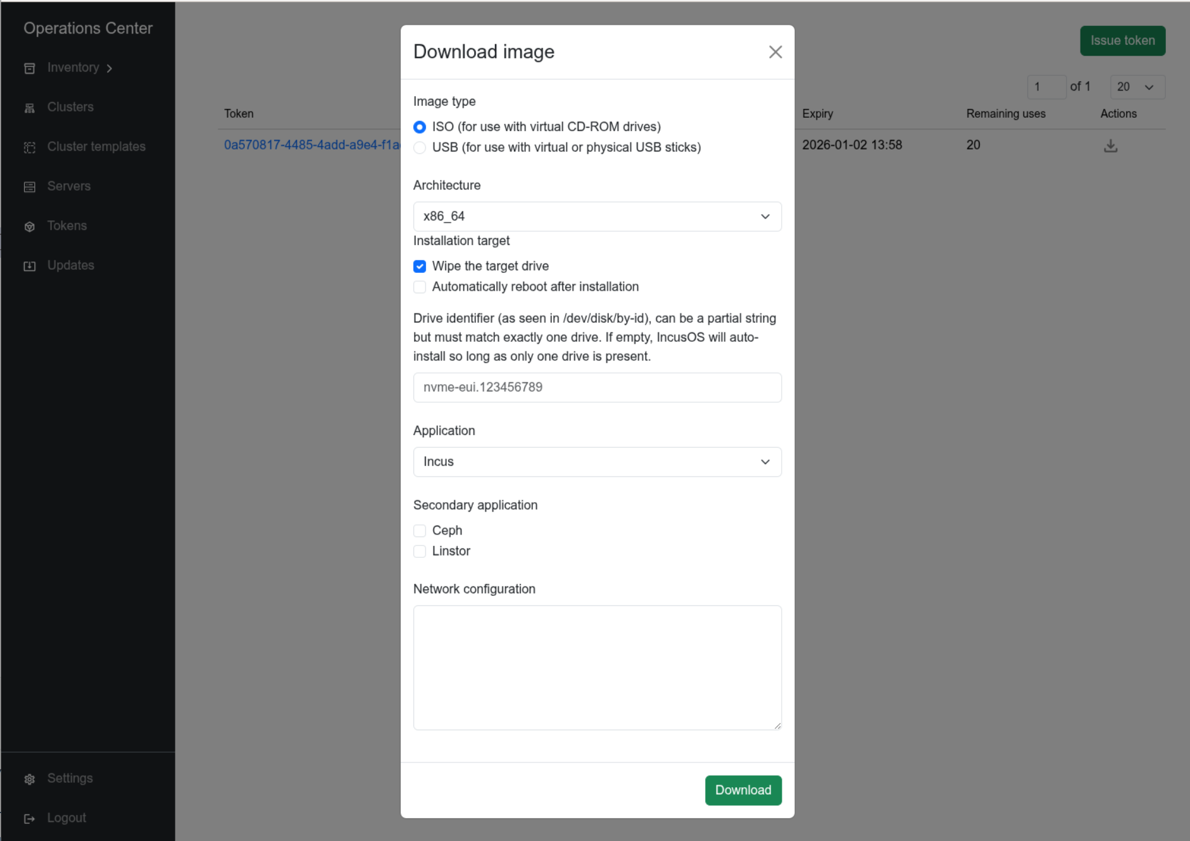The width and height of the screenshot is (1190, 841).
Task: Click the Download button in the dialog
Action: point(743,790)
